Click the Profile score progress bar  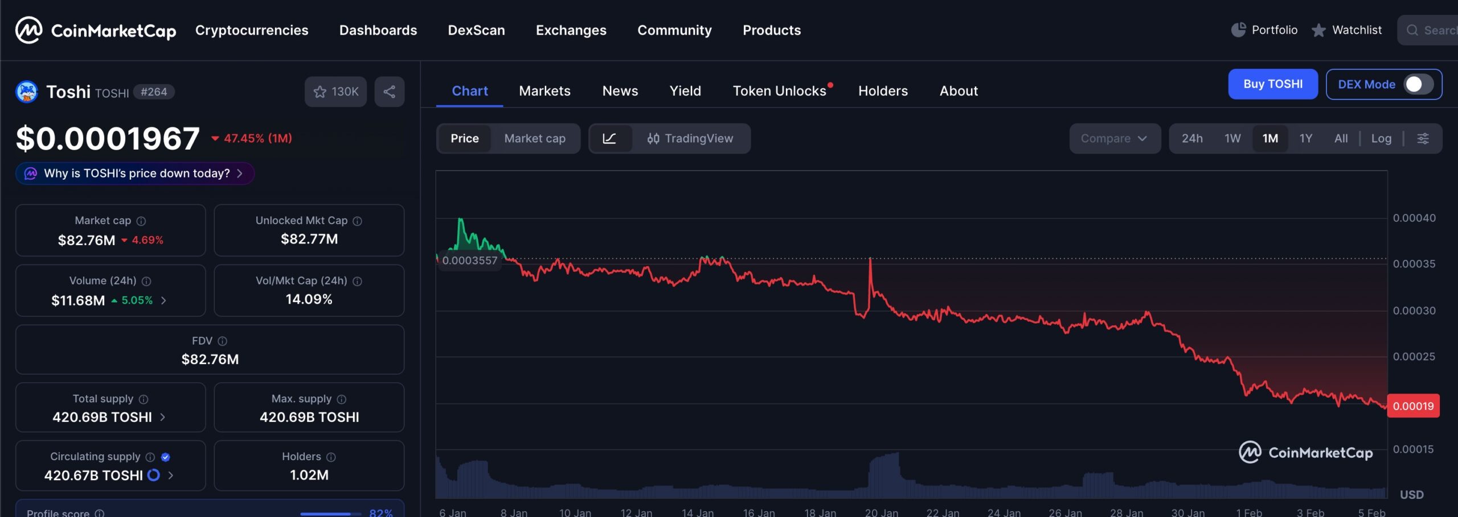tap(330, 514)
